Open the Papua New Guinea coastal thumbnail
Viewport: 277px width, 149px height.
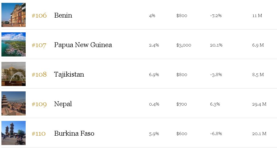click(13, 45)
